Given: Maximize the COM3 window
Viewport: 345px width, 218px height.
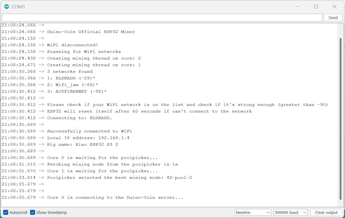Looking at the screenshot, I should coord(316,7).
